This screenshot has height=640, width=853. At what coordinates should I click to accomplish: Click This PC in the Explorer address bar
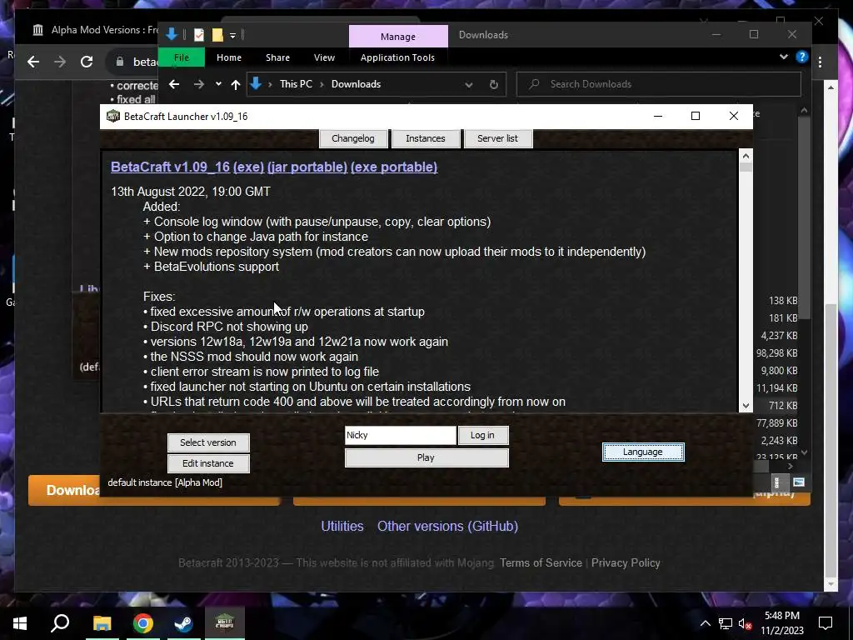coord(296,84)
